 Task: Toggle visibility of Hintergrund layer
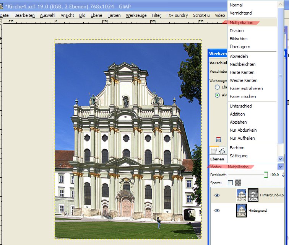click(x=217, y=211)
